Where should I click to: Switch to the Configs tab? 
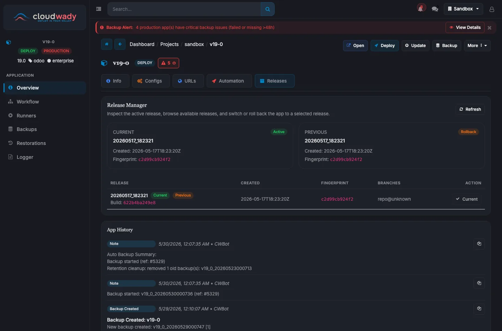pyautogui.click(x=151, y=81)
